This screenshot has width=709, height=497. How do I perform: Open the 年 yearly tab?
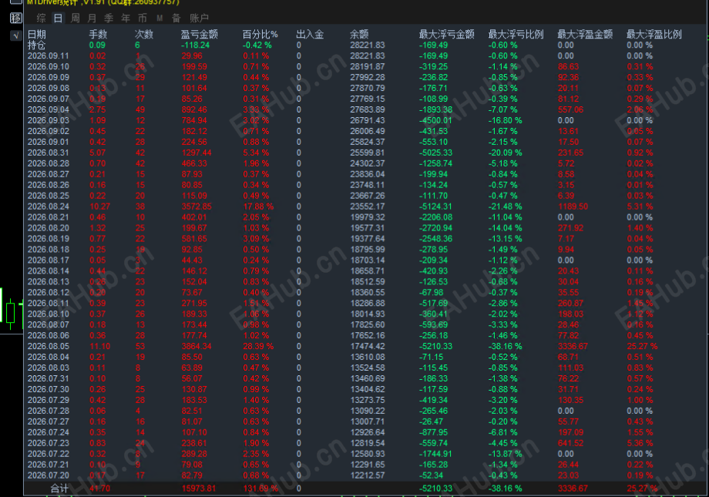pyautogui.click(x=126, y=18)
